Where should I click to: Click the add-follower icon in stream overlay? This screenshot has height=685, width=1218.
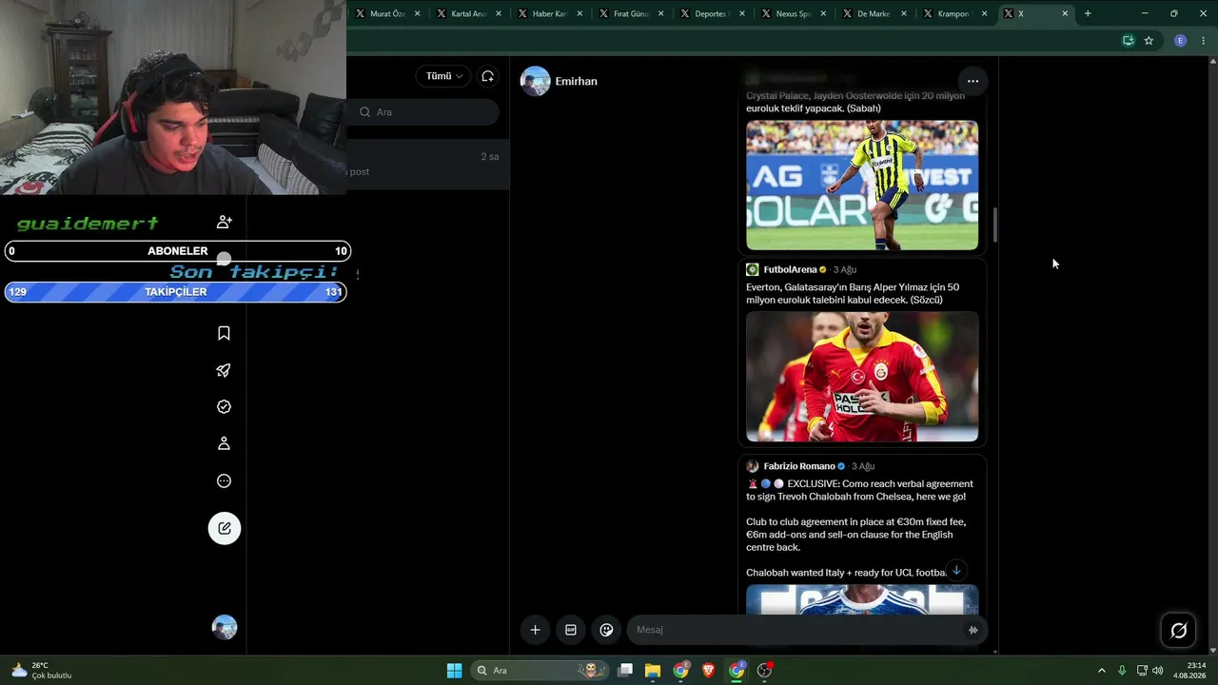pyautogui.click(x=224, y=222)
